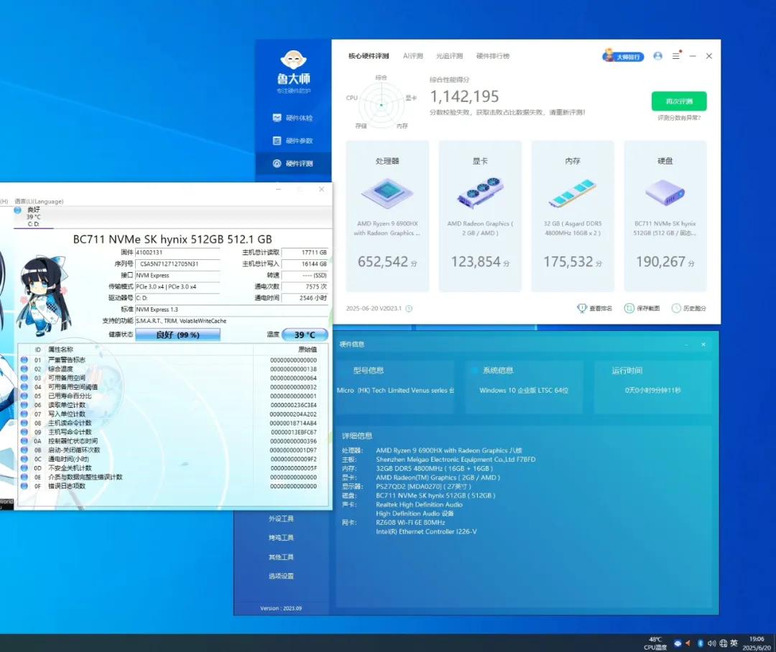Click the 评测分数有异常? link
Viewport: 776px width, 652px height.
[679, 118]
